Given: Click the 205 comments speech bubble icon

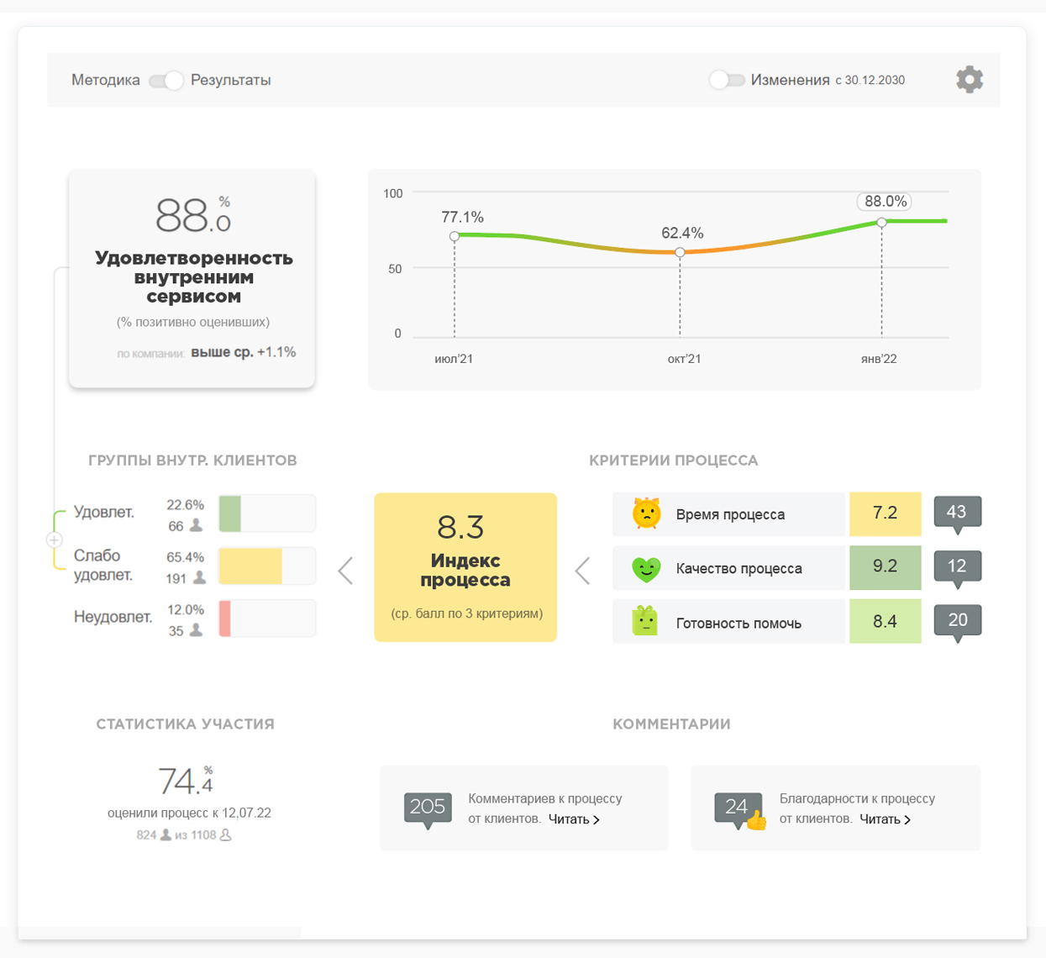Looking at the screenshot, I should coord(428,808).
